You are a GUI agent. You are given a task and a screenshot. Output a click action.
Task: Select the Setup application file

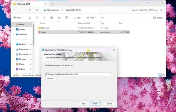pos(84,32)
